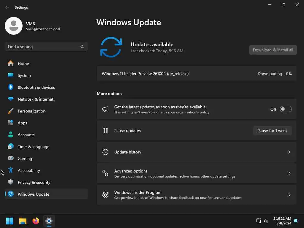The height and width of the screenshot is (228, 304).
Task: Click the Accessibility figure icon
Action: (x=11, y=170)
